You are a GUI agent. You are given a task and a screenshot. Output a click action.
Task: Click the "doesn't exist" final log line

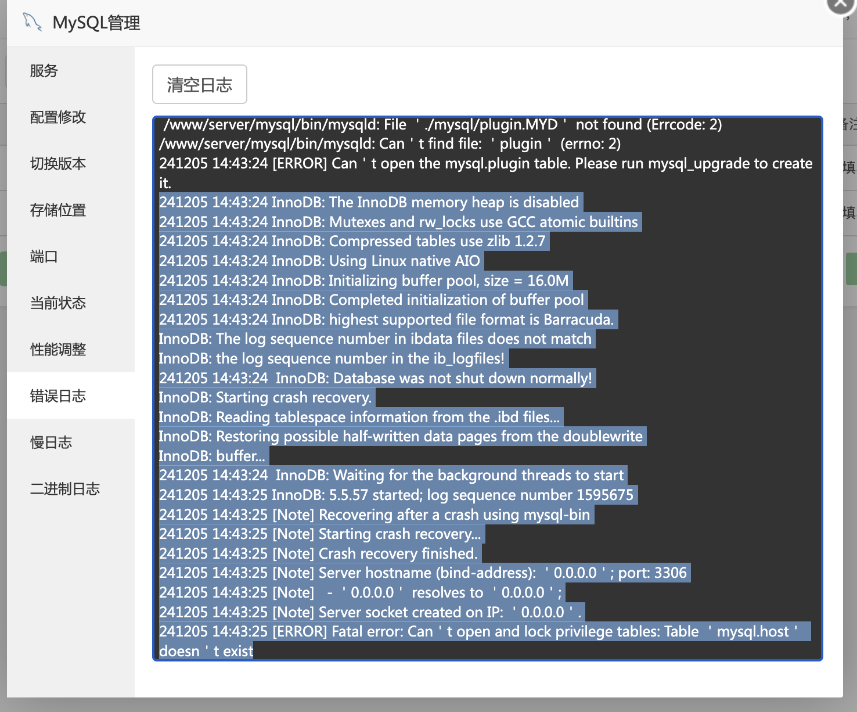point(206,651)
